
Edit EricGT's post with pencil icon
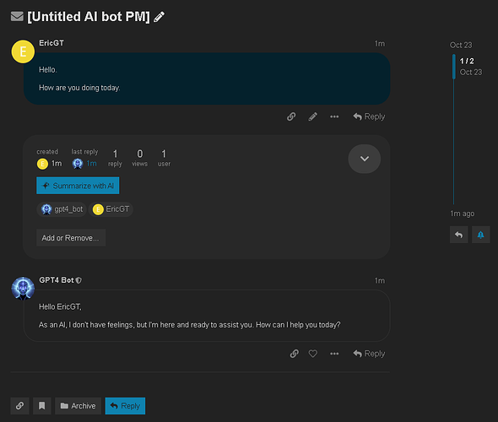point(312,116)
